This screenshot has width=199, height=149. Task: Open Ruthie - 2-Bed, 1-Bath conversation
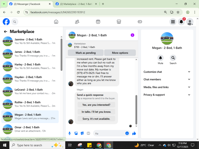coord(30,104)
